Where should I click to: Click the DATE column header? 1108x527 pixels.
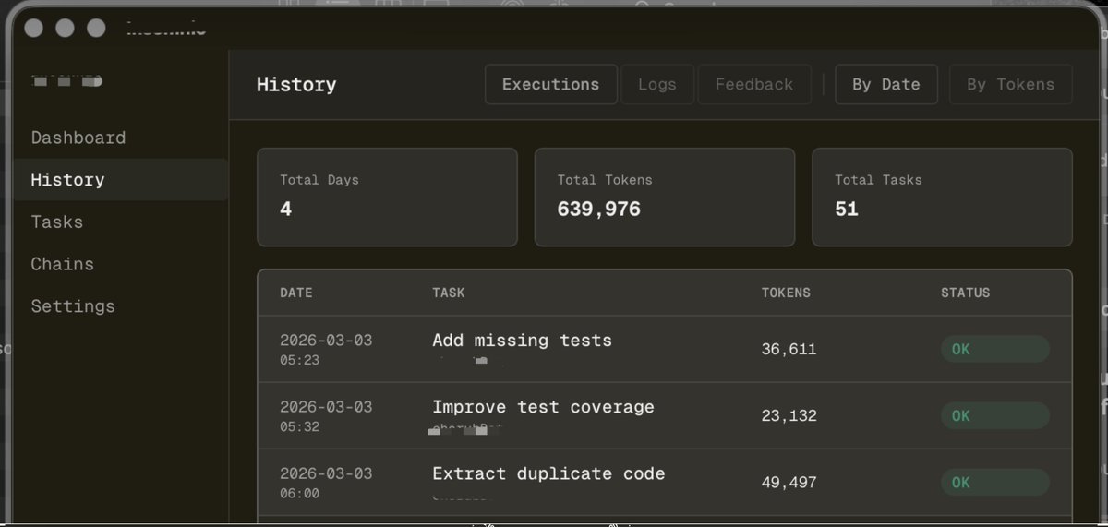[x=296, y=293]
